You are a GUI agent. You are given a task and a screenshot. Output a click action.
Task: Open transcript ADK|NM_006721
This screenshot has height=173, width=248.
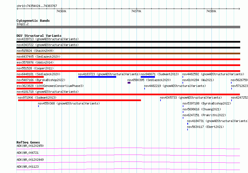[x=28, y=153]
